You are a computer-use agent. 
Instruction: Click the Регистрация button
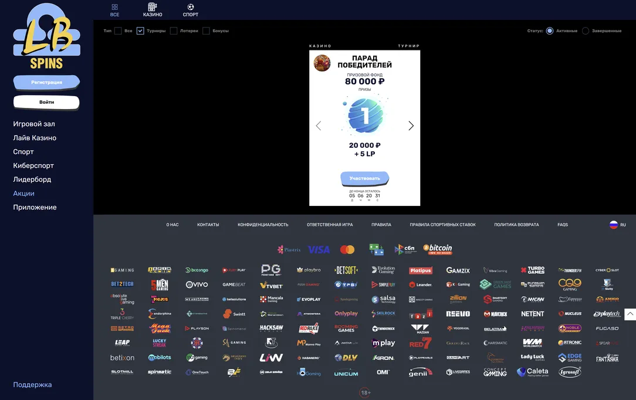(46, 82)
